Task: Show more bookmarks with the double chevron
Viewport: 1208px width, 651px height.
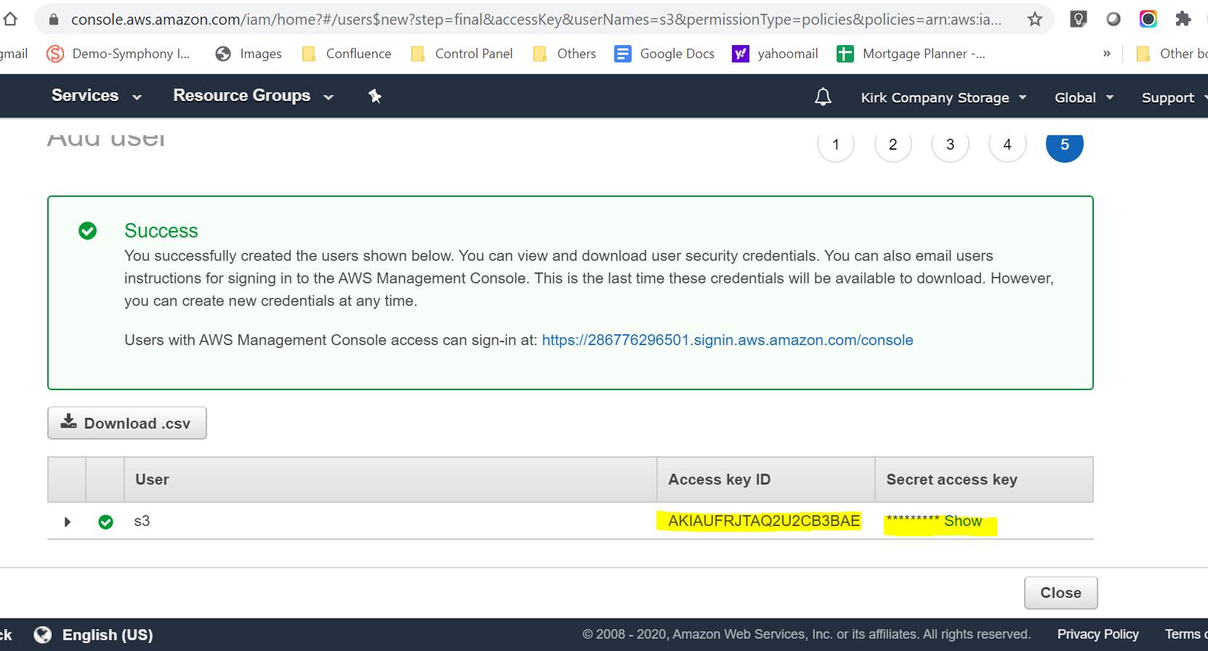Action: click(1106, 54)
